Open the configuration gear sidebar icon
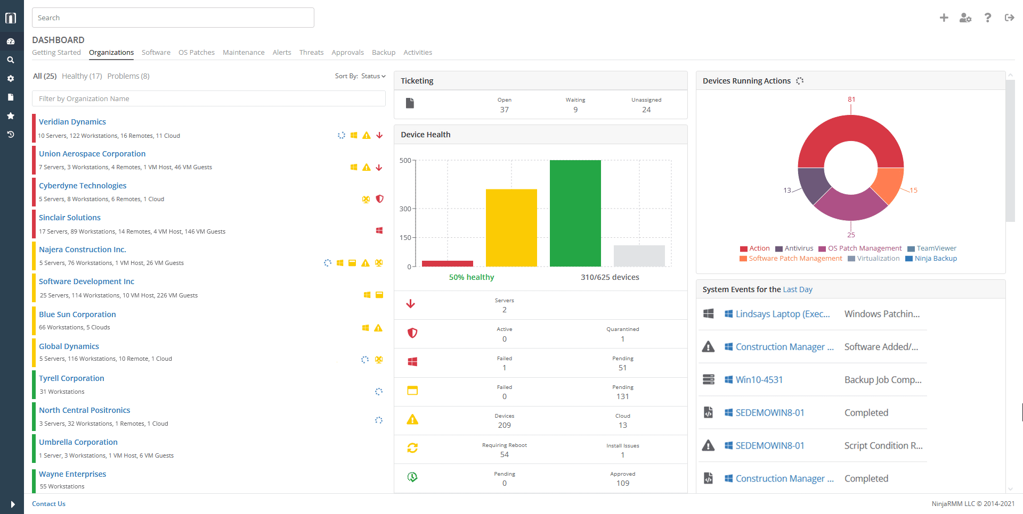 11,79
